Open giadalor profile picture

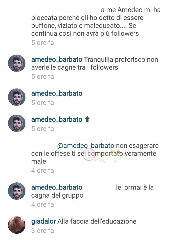coord(17,225)
